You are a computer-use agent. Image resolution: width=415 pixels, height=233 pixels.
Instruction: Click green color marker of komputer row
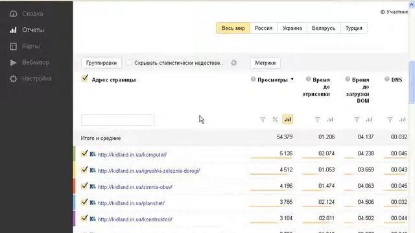pos(75,153)
